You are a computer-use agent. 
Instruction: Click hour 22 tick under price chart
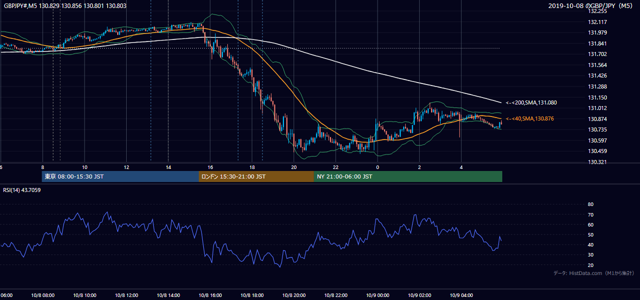pyautogui.click(x=336, y=167)
